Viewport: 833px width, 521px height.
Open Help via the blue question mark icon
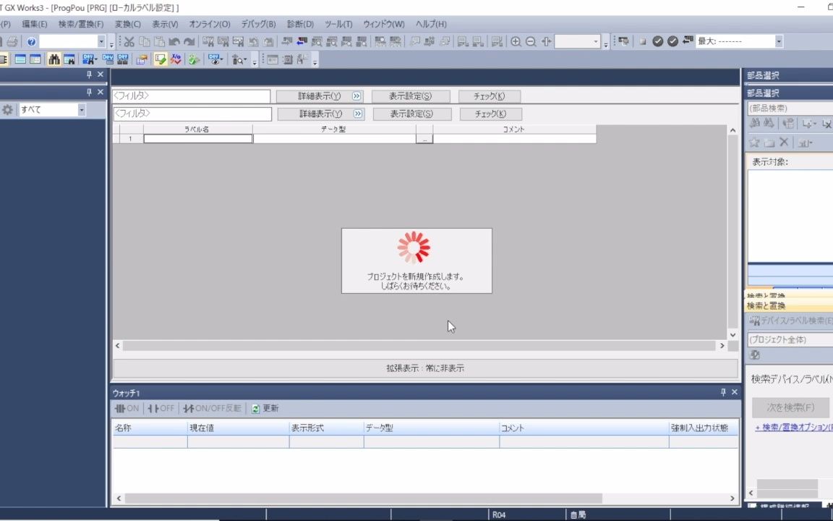[30, 41]
